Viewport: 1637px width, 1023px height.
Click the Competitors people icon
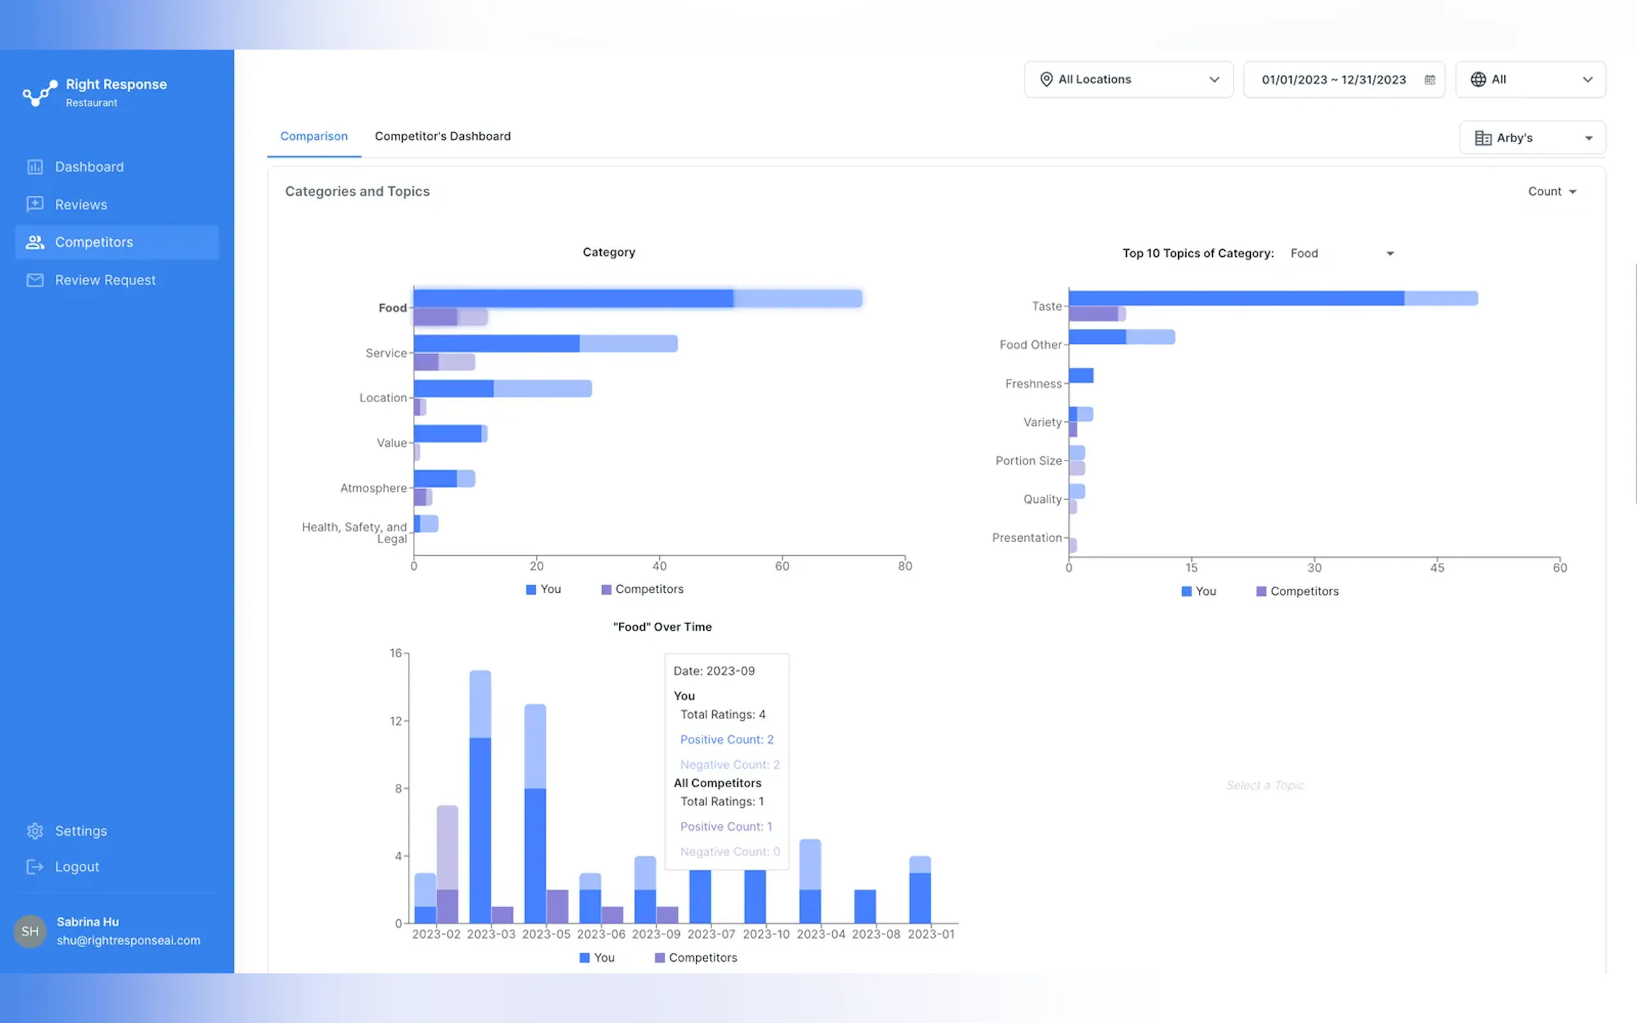(35, 242)
